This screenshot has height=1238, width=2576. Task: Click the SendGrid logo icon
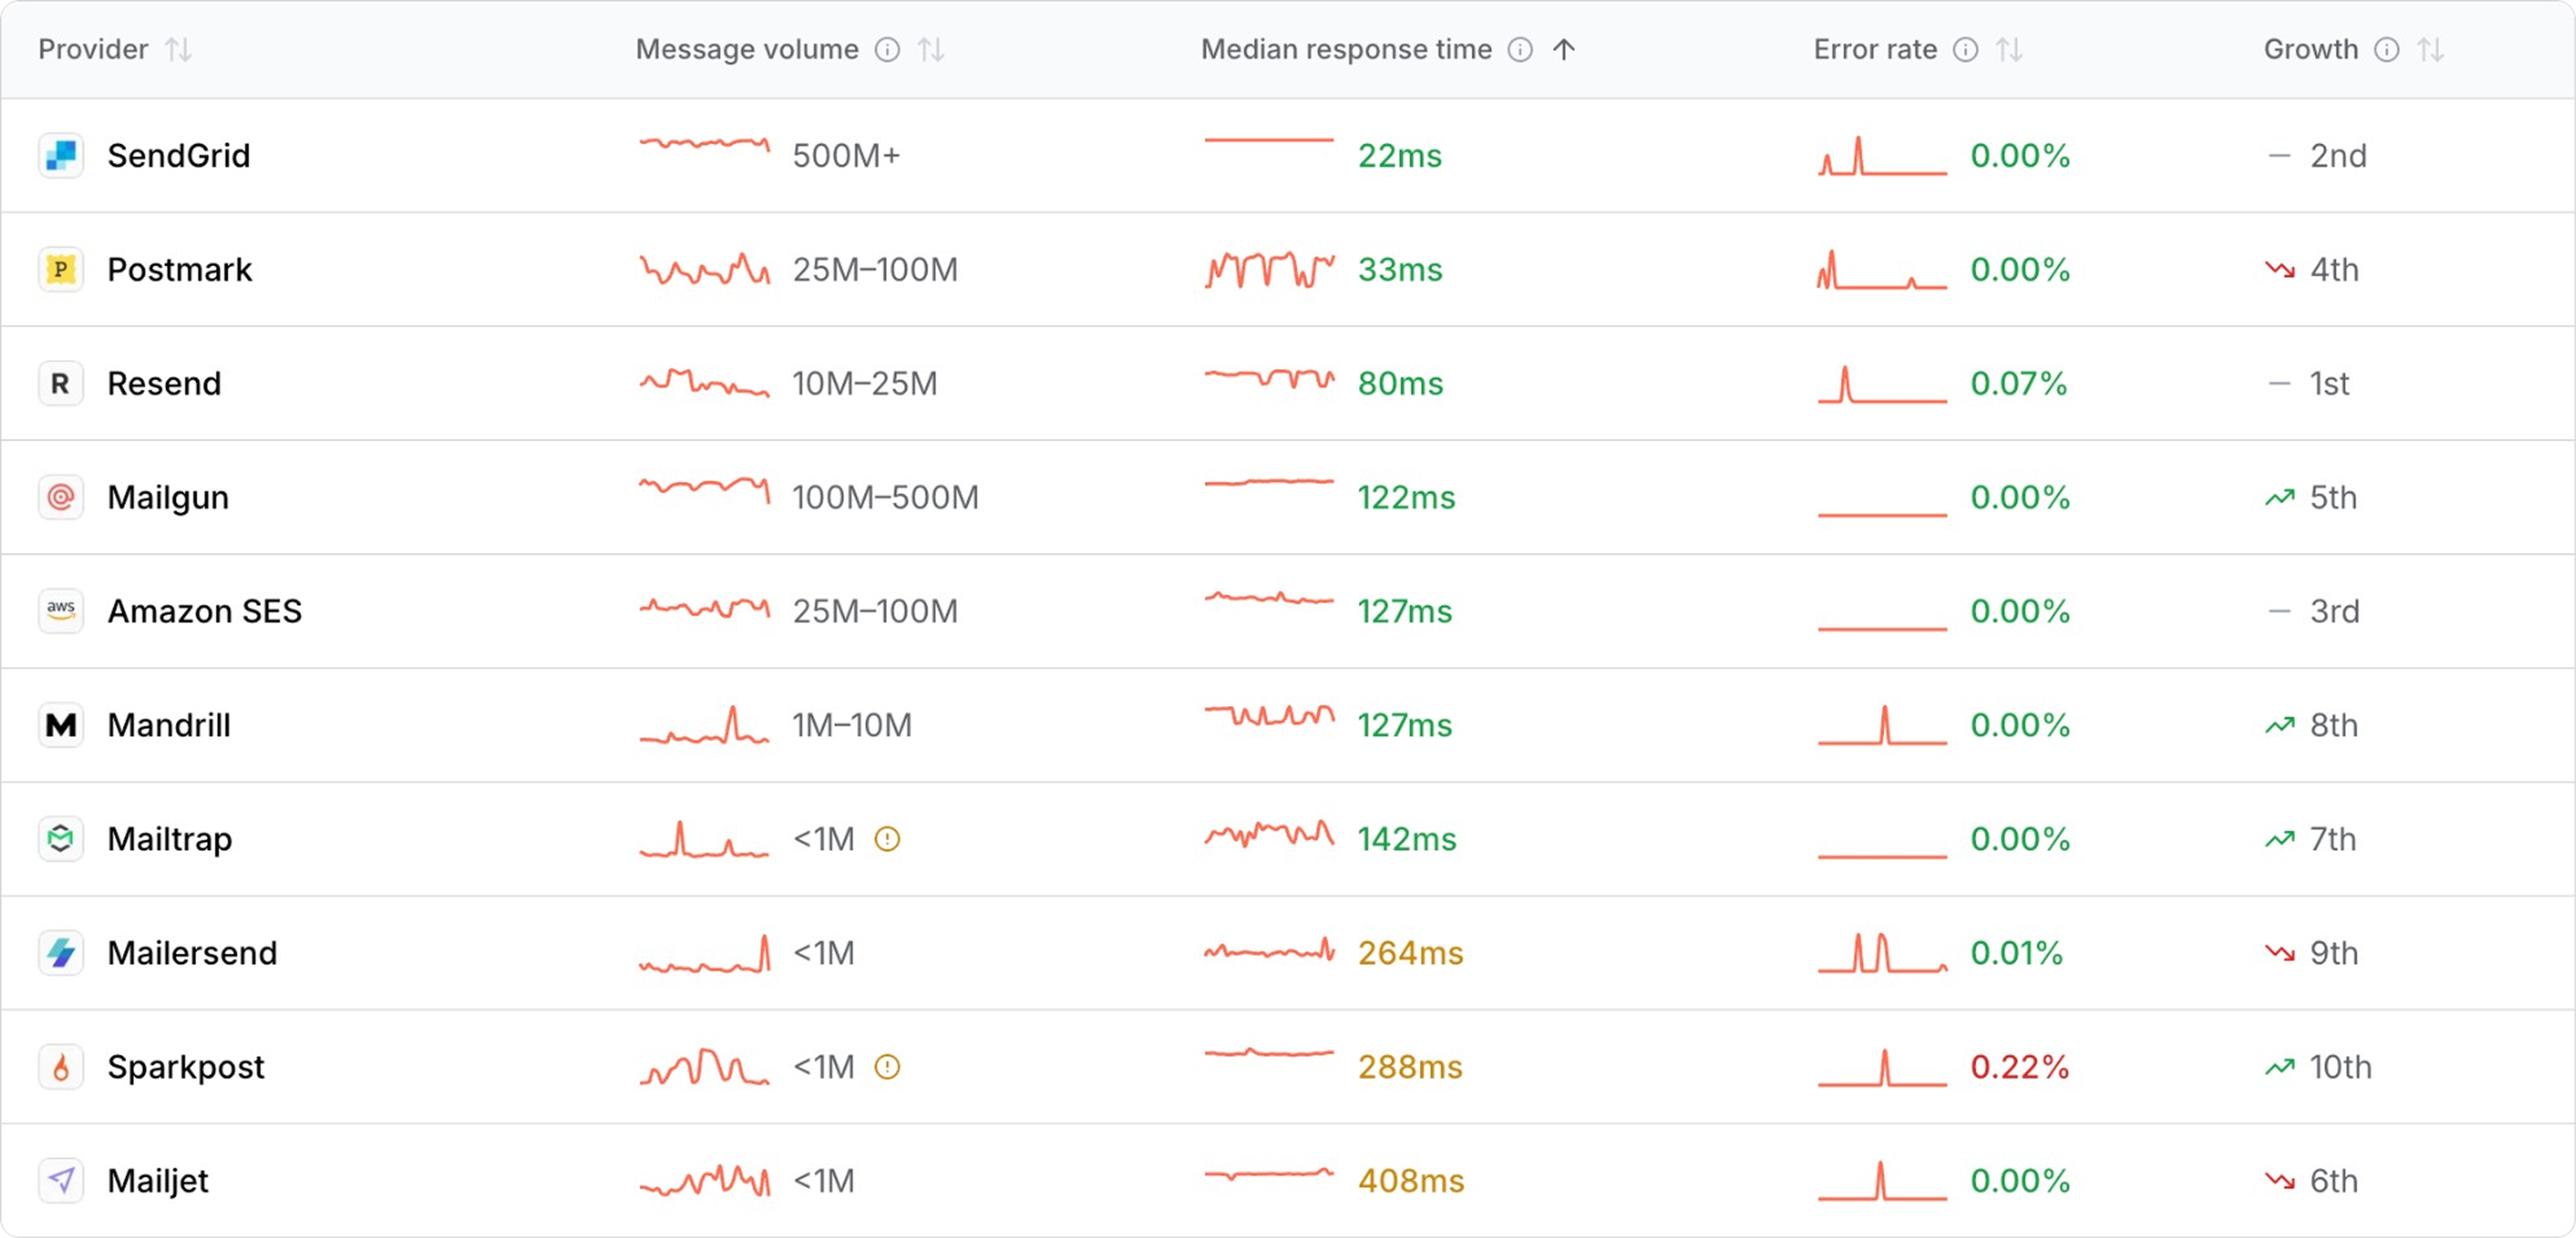(61, 156)
